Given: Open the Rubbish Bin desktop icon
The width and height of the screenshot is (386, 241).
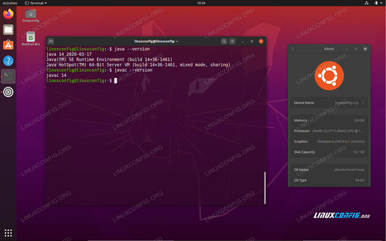Looking at the screenshot, I should (31, 39).
